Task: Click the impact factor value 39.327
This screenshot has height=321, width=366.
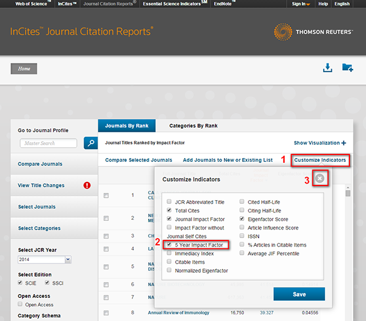Action: click(267, 312)
